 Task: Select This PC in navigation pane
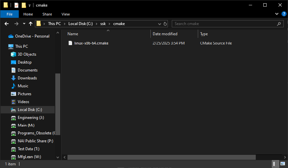[x=21, y=46]
